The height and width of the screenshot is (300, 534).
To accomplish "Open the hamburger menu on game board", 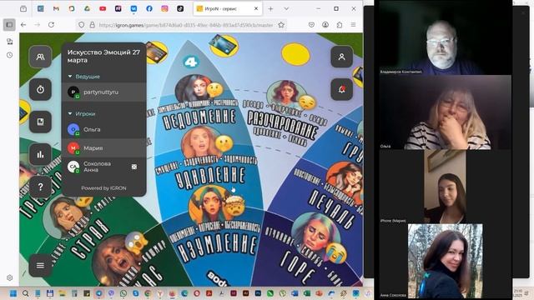I will coord(40,265).
